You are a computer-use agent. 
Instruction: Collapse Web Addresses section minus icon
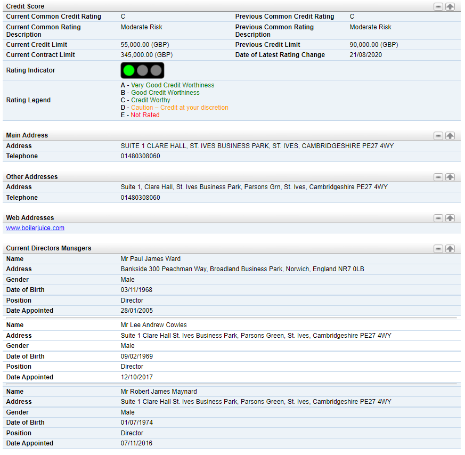click(438, 218)
